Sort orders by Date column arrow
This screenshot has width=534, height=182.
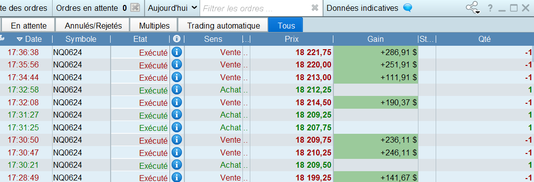click(x=19, y=39)
